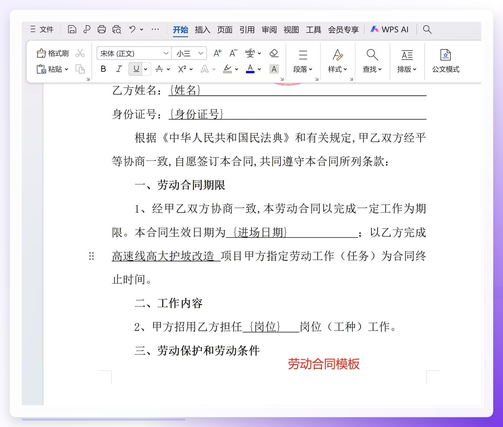This screenshot has height=427, width=503.
Task: Click the cut scissors icon
Action: point(80,54)
